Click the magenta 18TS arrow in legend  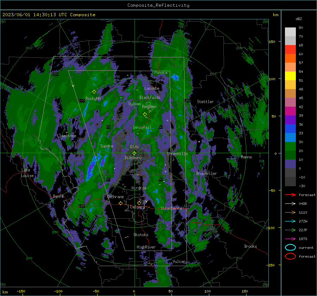pyautogui.click(x=290, y=239)
